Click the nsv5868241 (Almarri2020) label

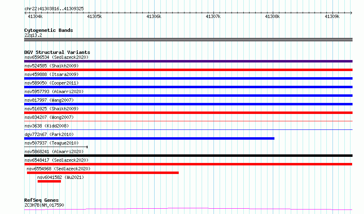click(54, 152)
